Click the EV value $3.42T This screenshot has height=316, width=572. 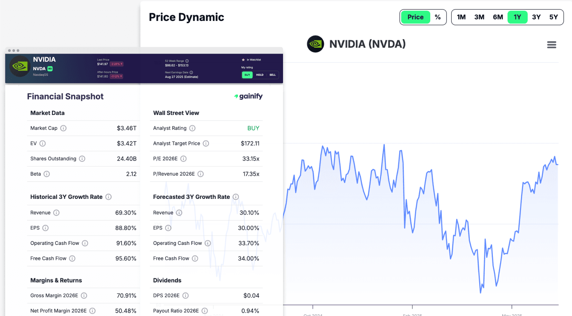(127, 144)
